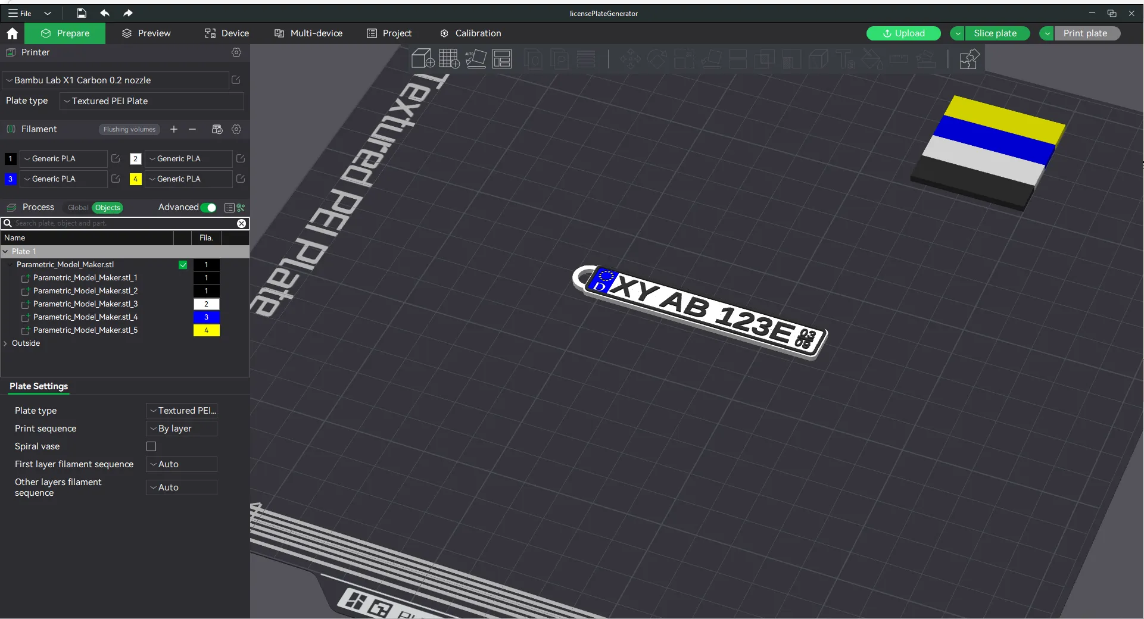Click the Slice plate button

(x=995, y=33)
